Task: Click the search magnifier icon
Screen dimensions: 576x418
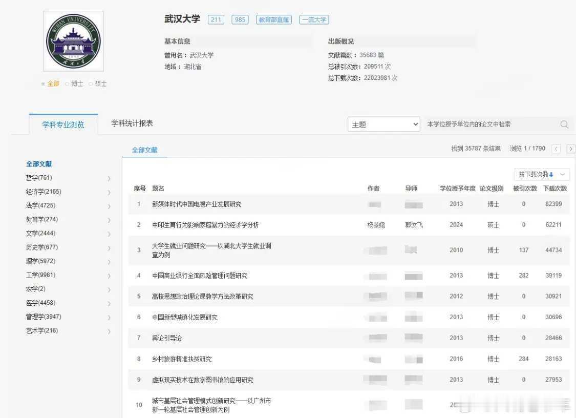Action: 564,124
